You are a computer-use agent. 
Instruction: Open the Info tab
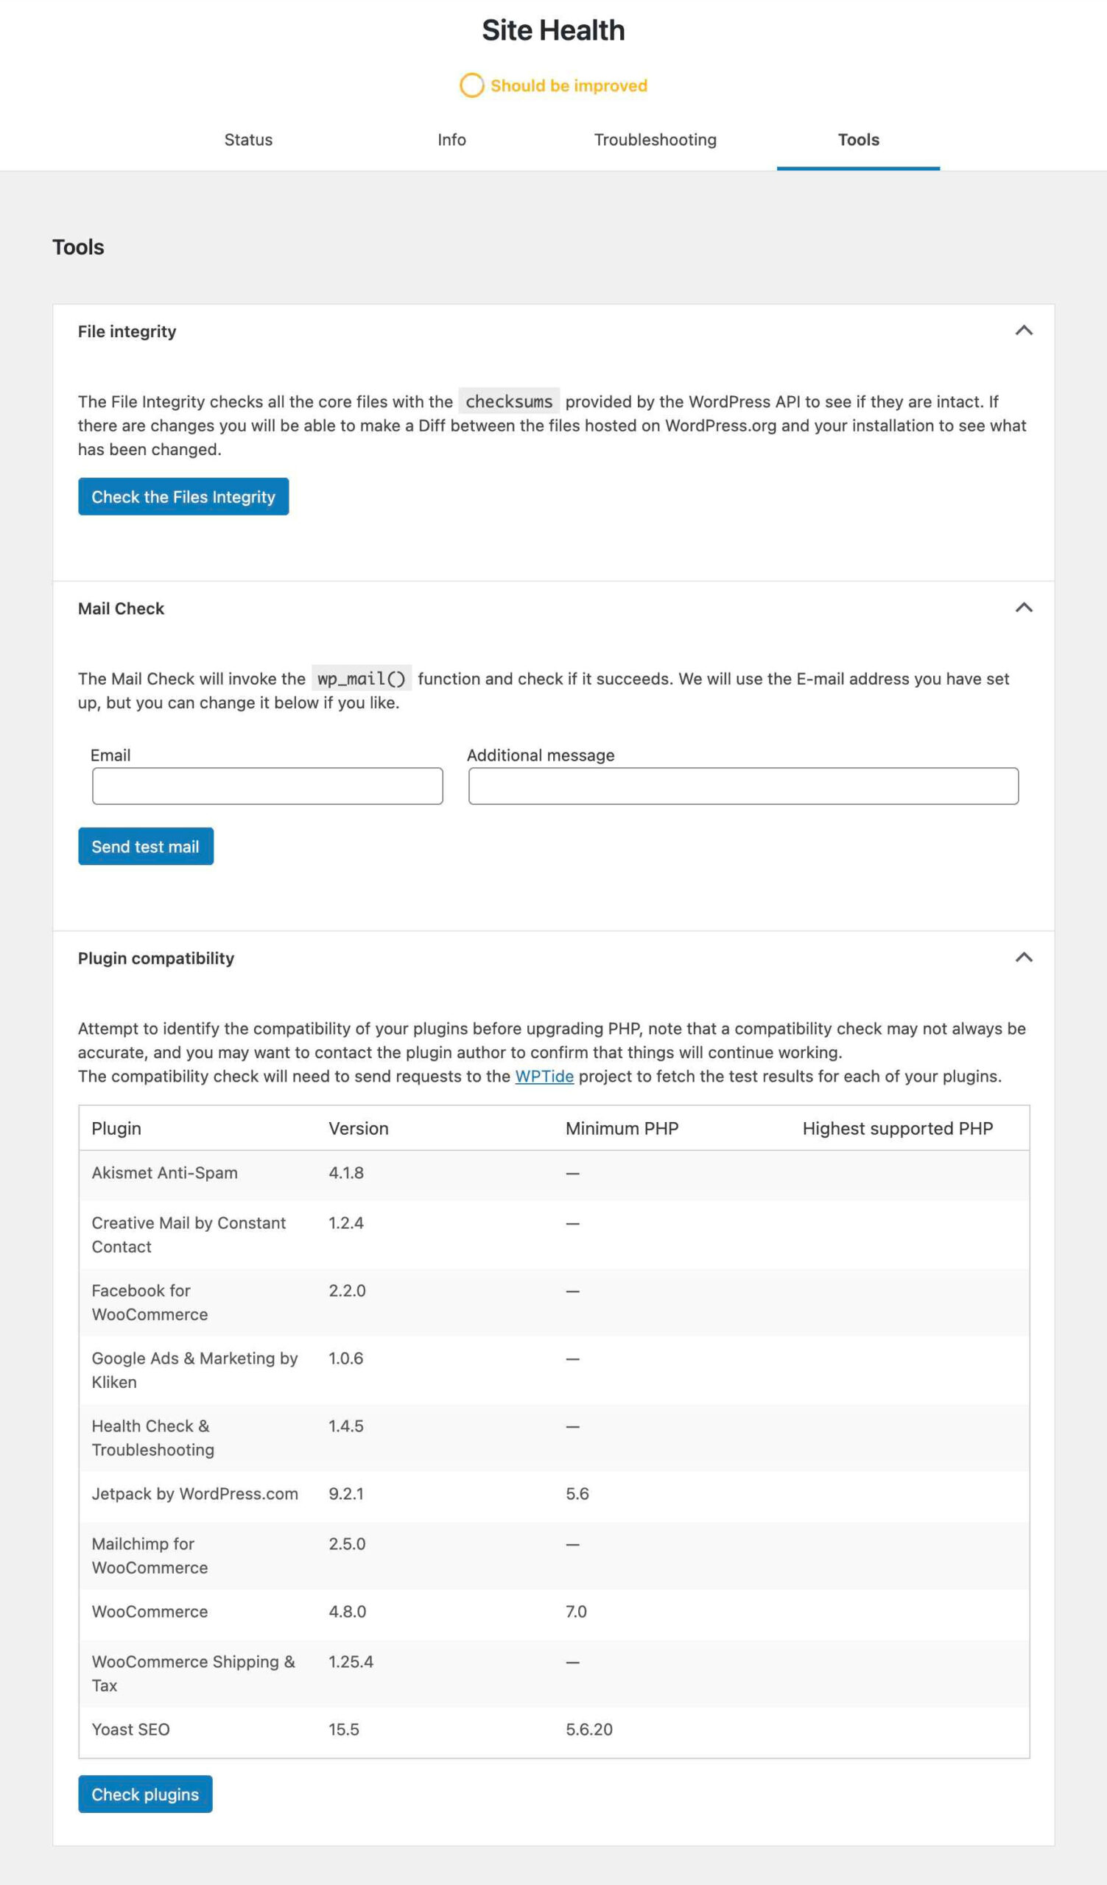tap(451, 140)
